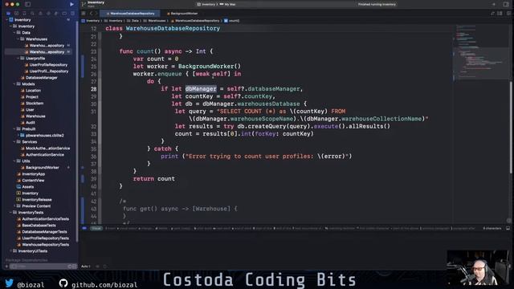The image size is (514, 289).
Task: Open StockItem model file
Action: pyautogui.click(x=35, y=104)
